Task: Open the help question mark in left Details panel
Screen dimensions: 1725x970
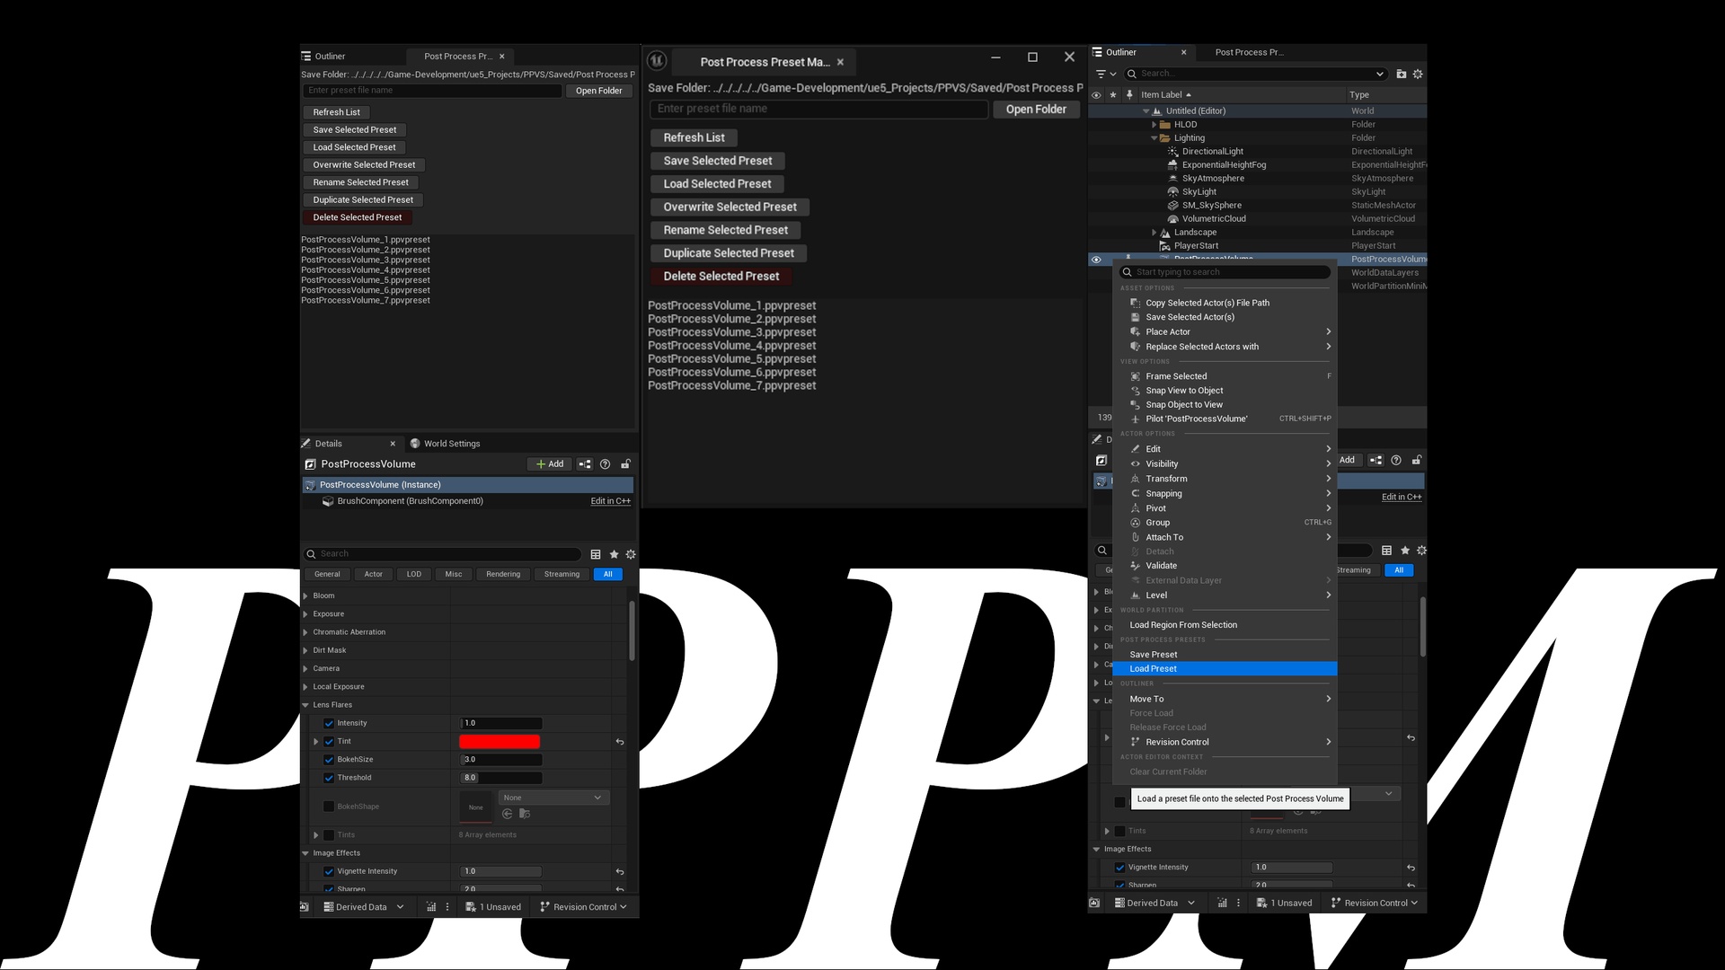Action: pos(605,464)
